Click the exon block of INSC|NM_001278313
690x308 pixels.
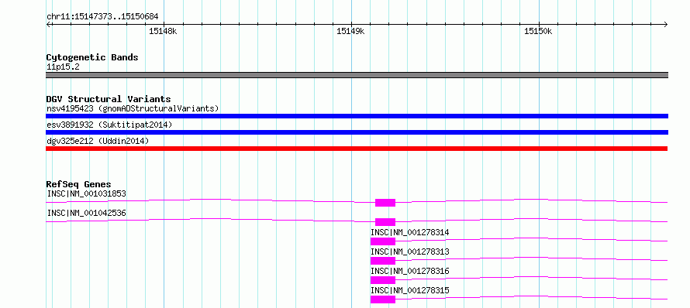(x=383, y=261)
